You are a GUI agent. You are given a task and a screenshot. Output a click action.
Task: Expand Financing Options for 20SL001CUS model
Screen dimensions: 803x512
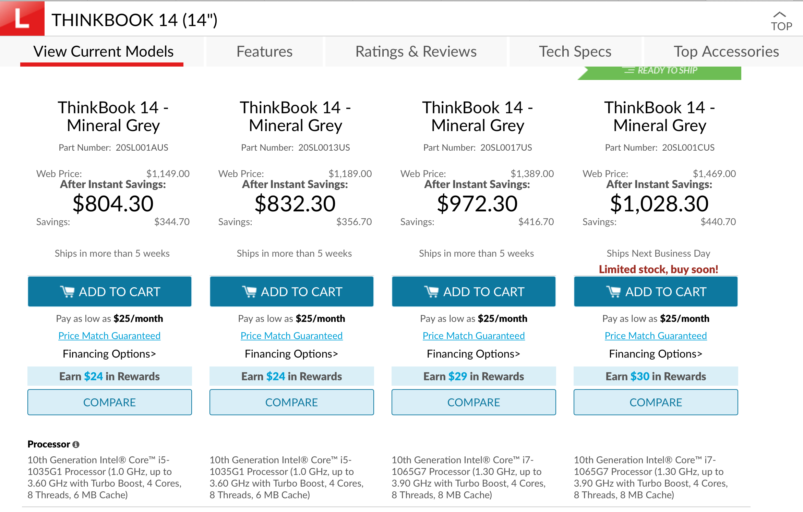(x=656, y=354)
